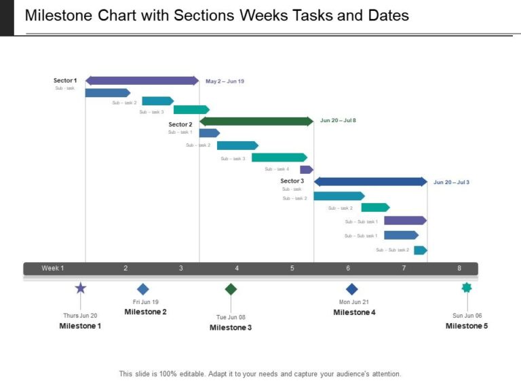Image resolution: width=521 pixels, height=391 pixels.
Task: Click the Milestone 3 text label
Action: 231,328
